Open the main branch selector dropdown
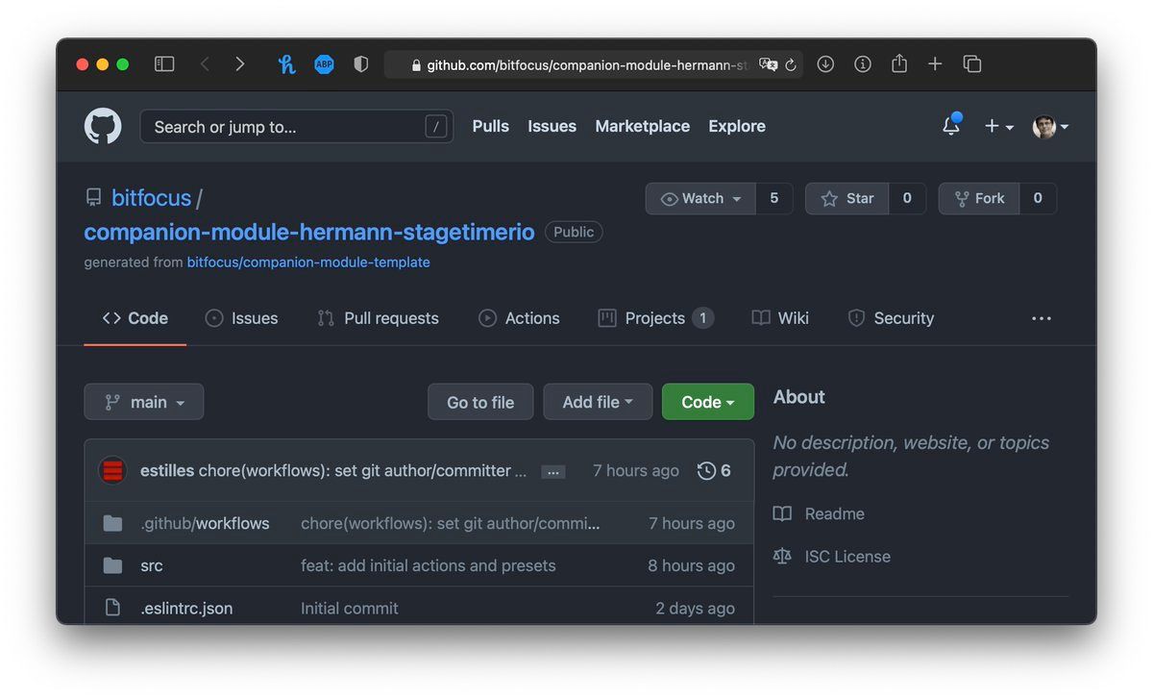The height and width of the screenshot is (699, 1153). click(144, 402)
